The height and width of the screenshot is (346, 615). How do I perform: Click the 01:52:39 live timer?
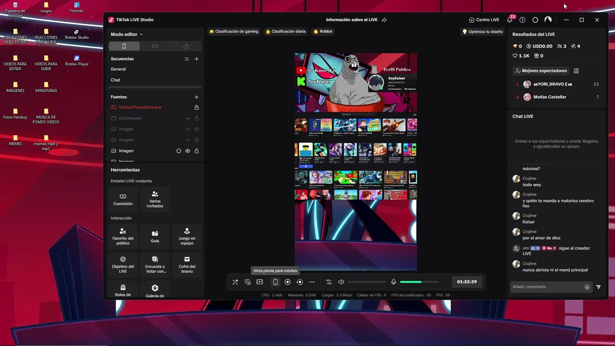coord(467,282)
